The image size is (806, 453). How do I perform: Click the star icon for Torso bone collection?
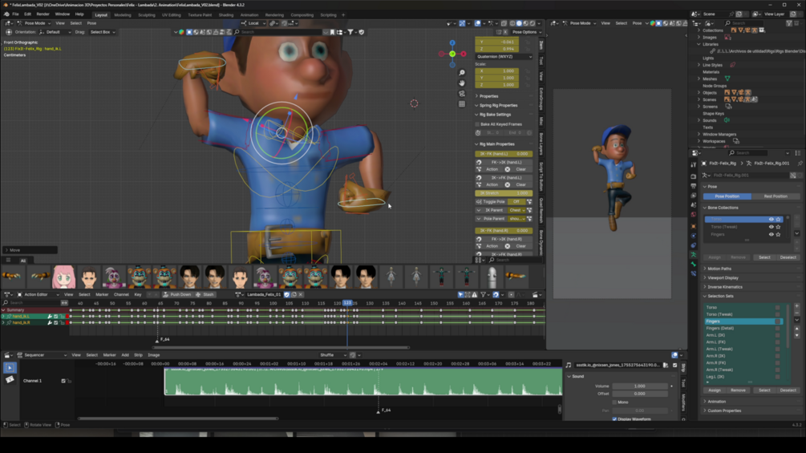click(x=778, y=220)
